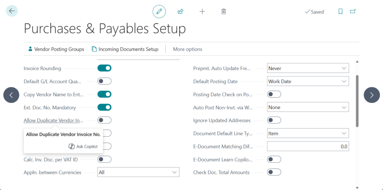
Task: Expand Appln. between Currencies dropdown
Action: [x=138, y=172]
